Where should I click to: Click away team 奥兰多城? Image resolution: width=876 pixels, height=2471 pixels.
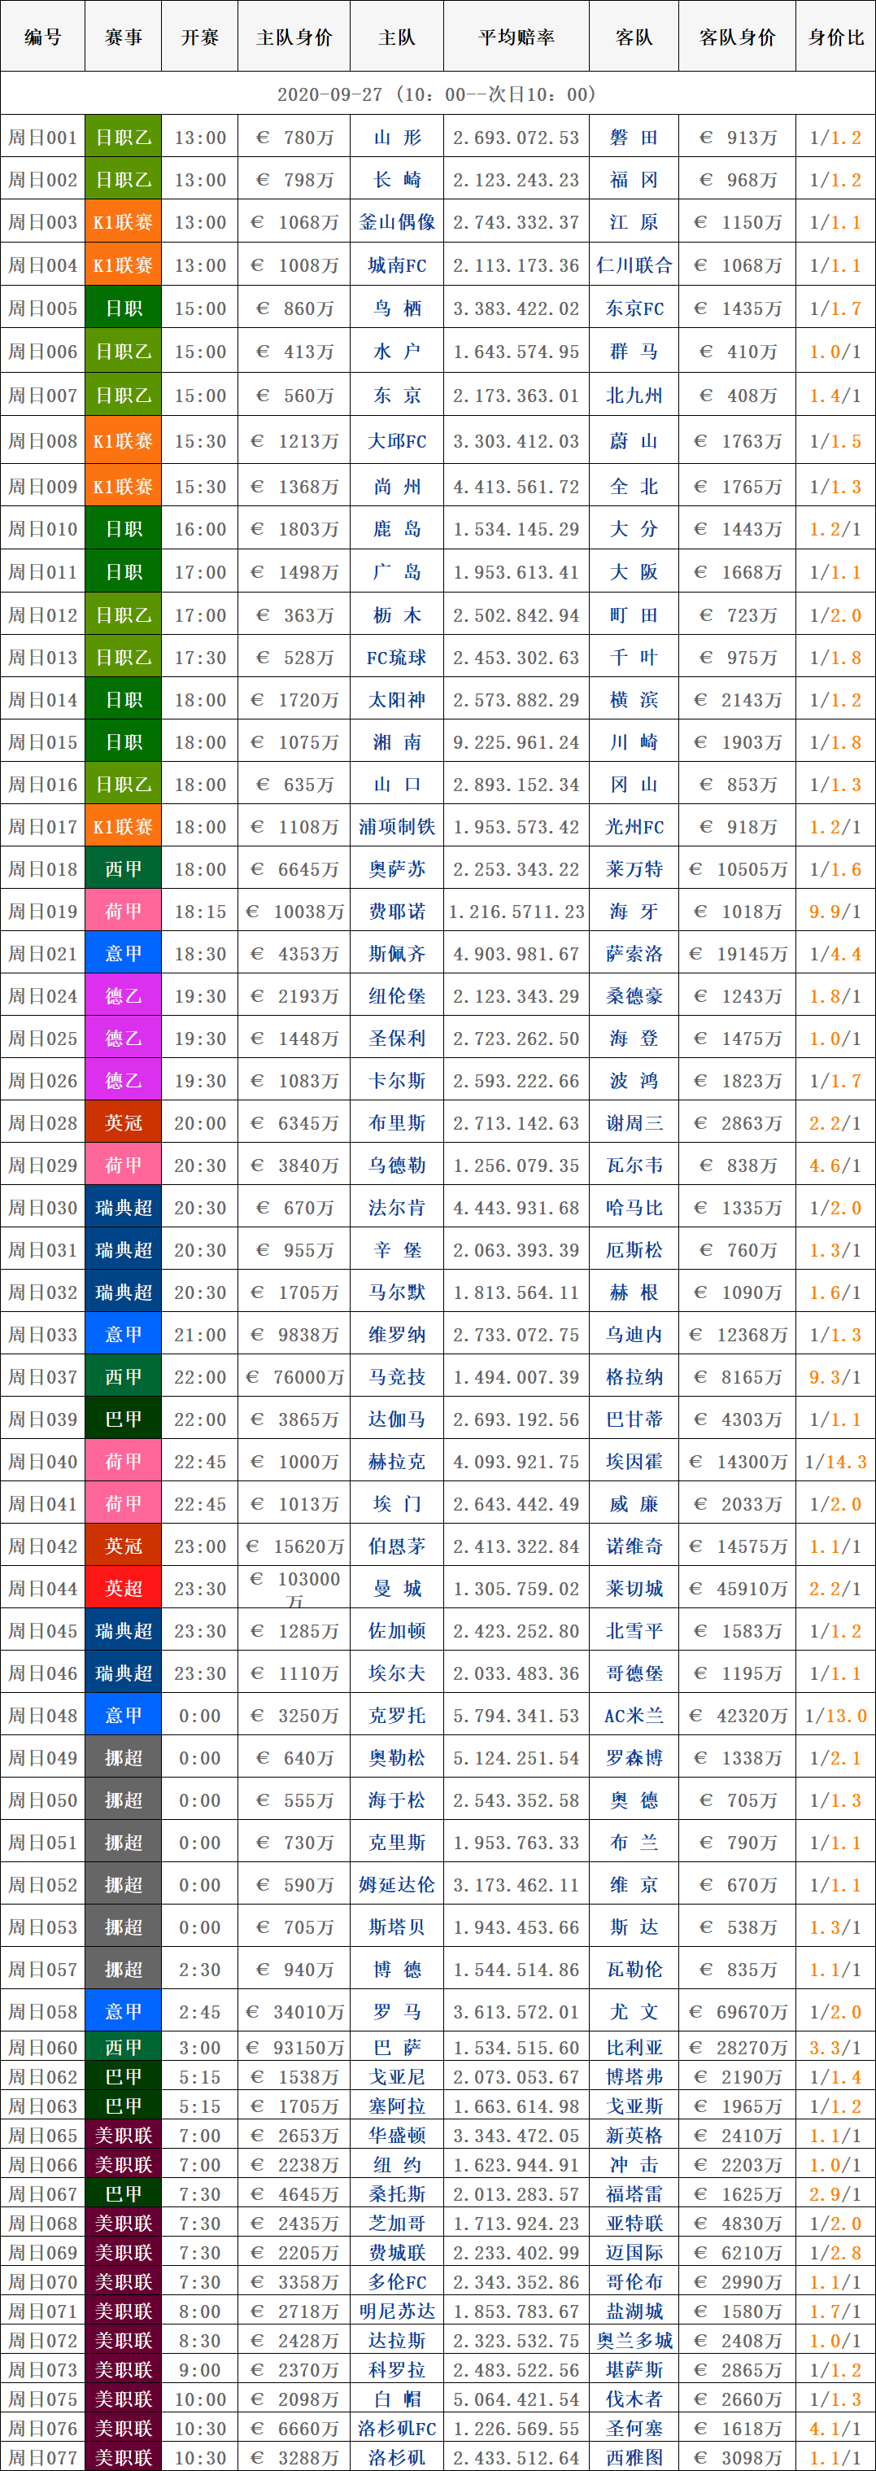pos(634,2341)
